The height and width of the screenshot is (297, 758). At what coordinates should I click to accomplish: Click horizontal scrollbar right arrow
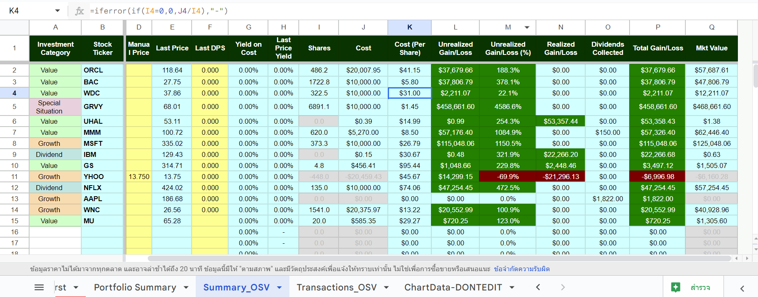(747, 258)
